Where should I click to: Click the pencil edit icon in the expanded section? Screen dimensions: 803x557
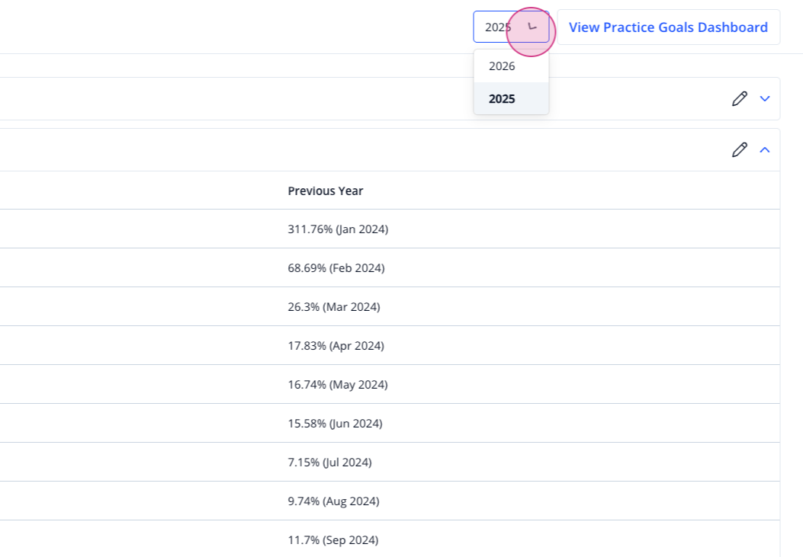740,150
